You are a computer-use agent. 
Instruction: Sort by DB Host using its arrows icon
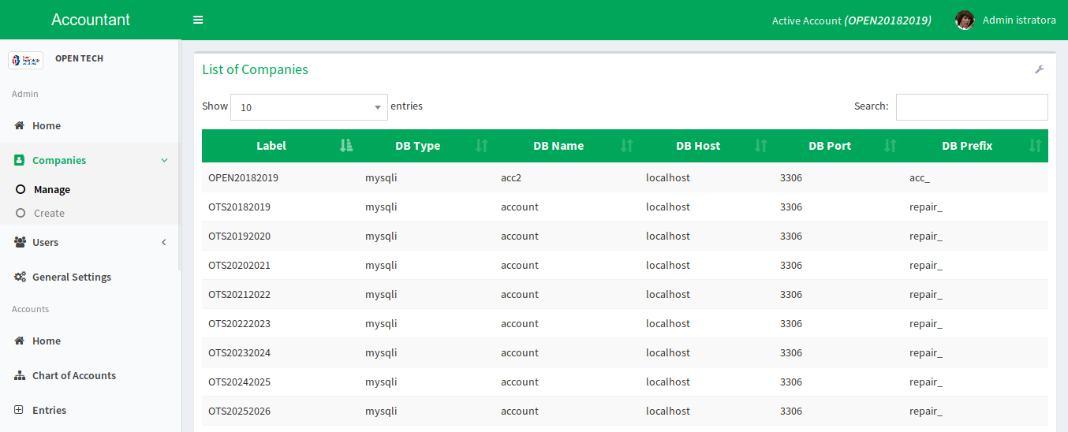pos(761,145)
